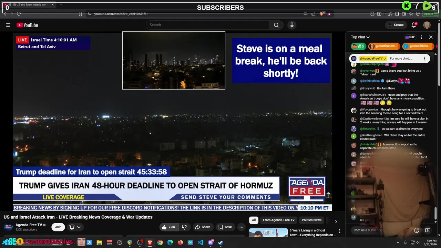Click @kurtbaughman chat message about countdown
Screen dimensions: 441x248
coord(392,137)
